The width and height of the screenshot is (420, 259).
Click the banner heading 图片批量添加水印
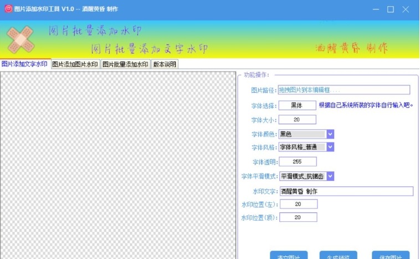[x=95, y=31]
